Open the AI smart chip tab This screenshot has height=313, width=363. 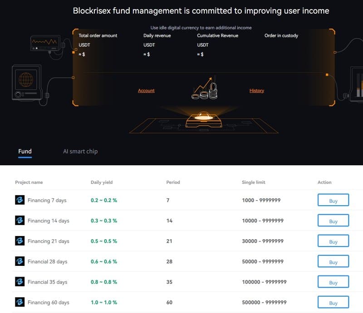(x=80, y=151)
